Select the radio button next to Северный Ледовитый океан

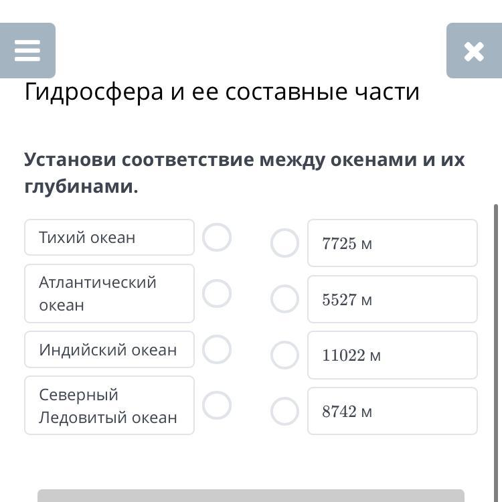(x=217, y=405)
